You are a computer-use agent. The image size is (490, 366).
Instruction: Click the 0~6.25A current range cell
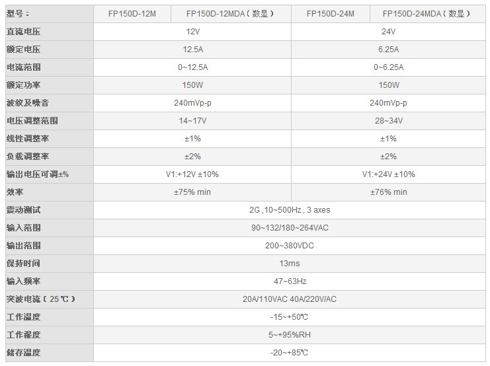coord(388,67)
